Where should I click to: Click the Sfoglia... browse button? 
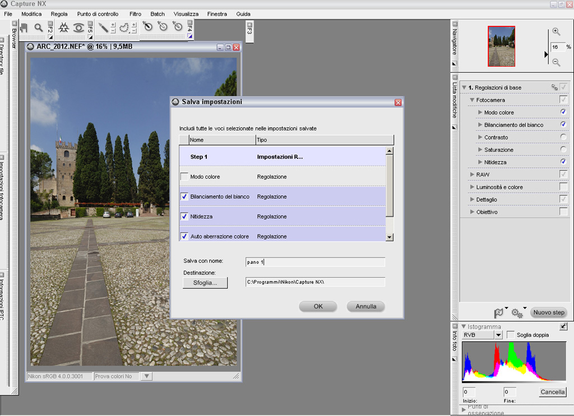coord(205,283)
